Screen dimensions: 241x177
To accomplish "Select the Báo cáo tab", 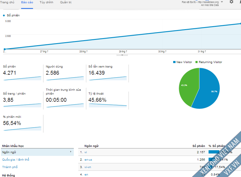I will (27, 2).
